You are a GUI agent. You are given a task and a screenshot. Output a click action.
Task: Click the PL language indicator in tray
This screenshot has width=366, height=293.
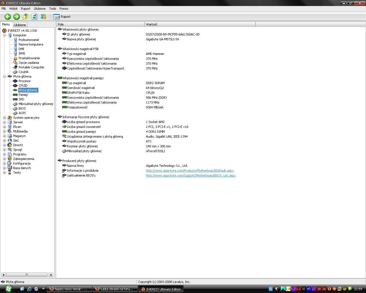point(271,289)
